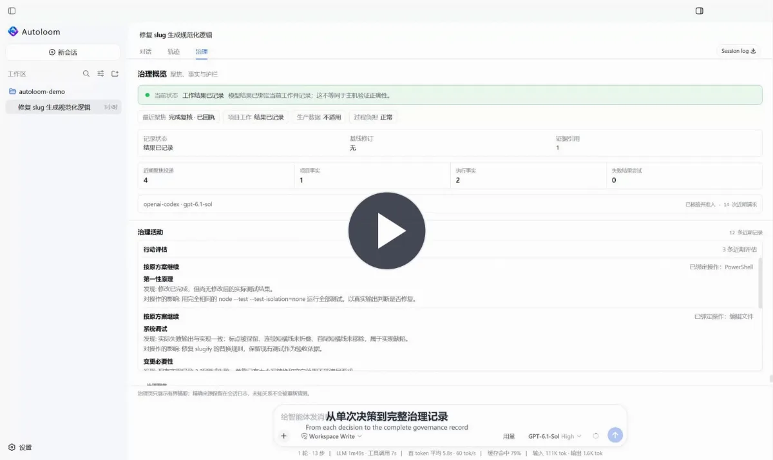The width and height of the screenshot is (773, 460).
Task: Click the green 当前状态 status banner
Action: point(450,95)
